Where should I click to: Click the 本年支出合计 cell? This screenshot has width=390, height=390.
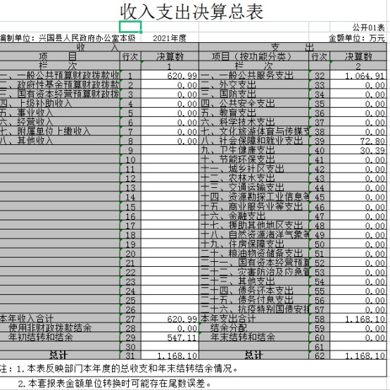coord(253,318)
